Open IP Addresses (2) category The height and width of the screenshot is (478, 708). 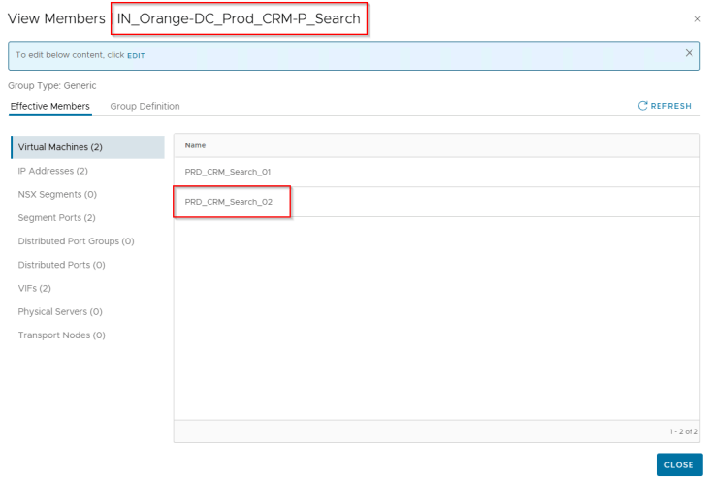click(52, 171)
